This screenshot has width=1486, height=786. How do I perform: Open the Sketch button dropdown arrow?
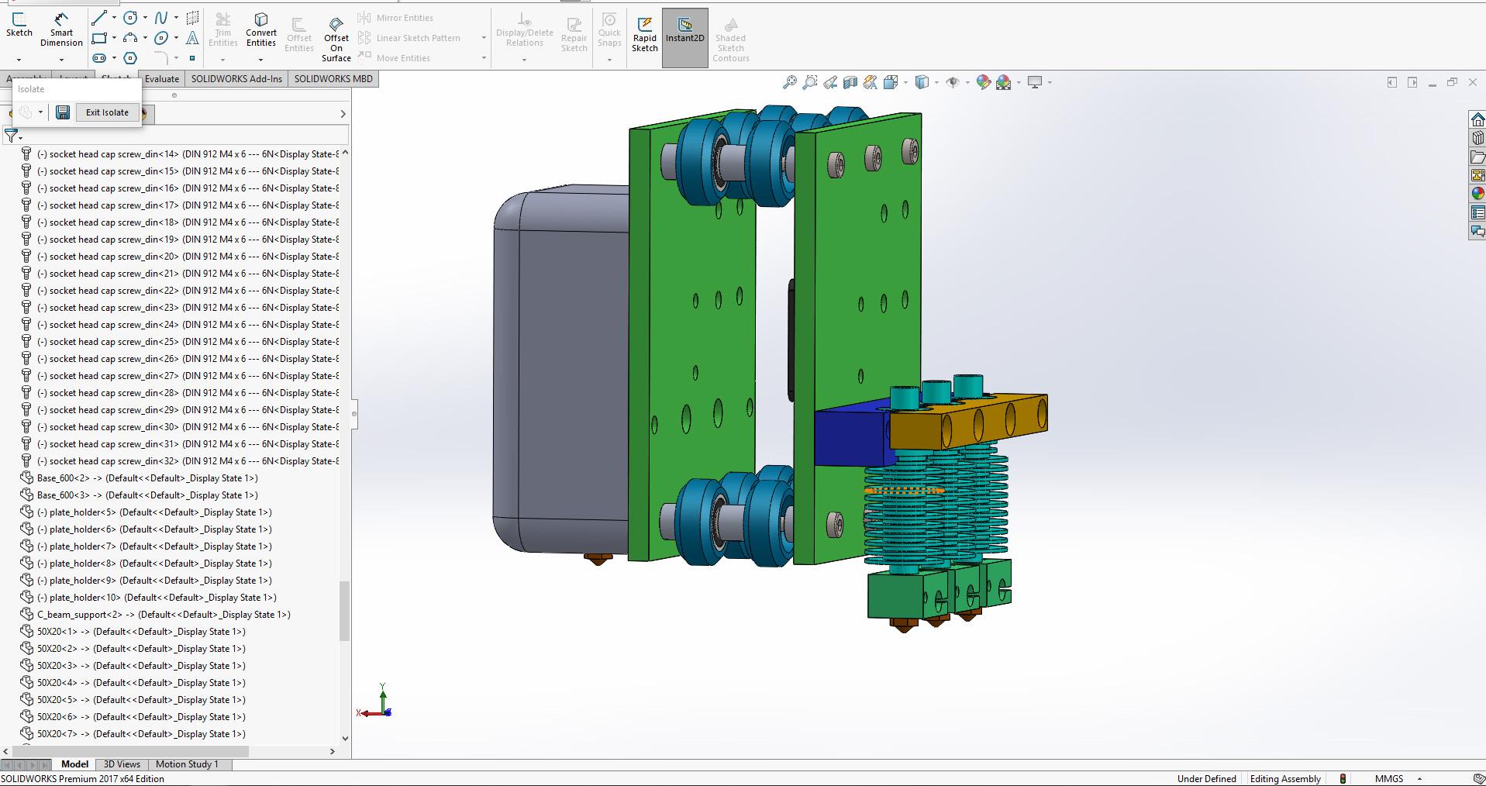tap(19, 59)
